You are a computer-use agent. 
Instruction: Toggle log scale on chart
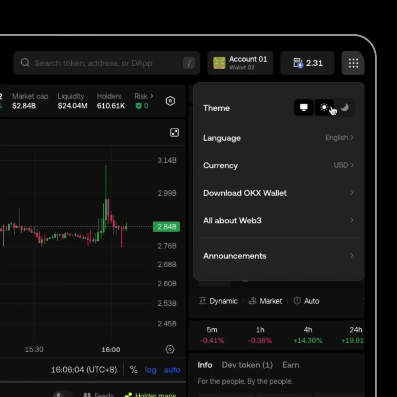point(151,370)
